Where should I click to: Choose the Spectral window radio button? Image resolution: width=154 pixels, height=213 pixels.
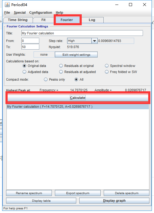point(107,66)
